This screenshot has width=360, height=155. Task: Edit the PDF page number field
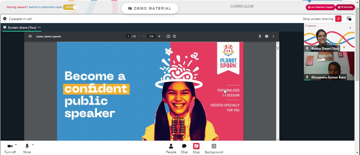pos(129,36)
